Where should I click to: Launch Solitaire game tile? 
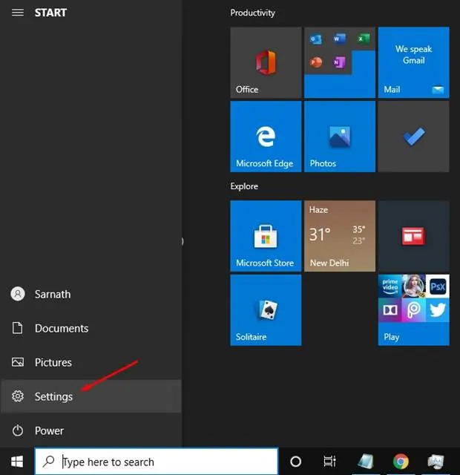(266, 309)
